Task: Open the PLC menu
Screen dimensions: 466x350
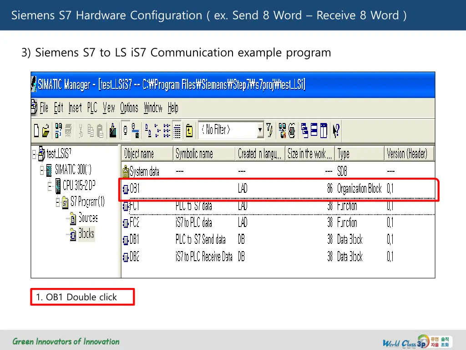Action: [x=92, y=108]
